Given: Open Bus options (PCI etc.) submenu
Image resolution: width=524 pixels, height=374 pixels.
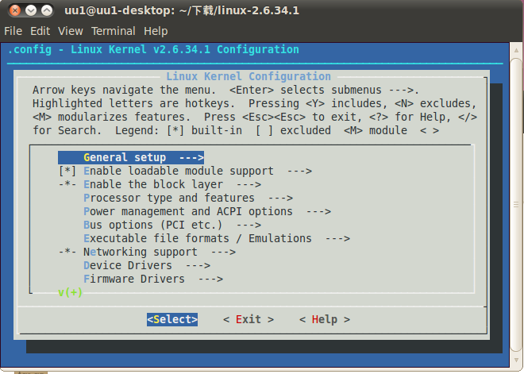Looking at the screenshot, I should [x=171, y=225].
